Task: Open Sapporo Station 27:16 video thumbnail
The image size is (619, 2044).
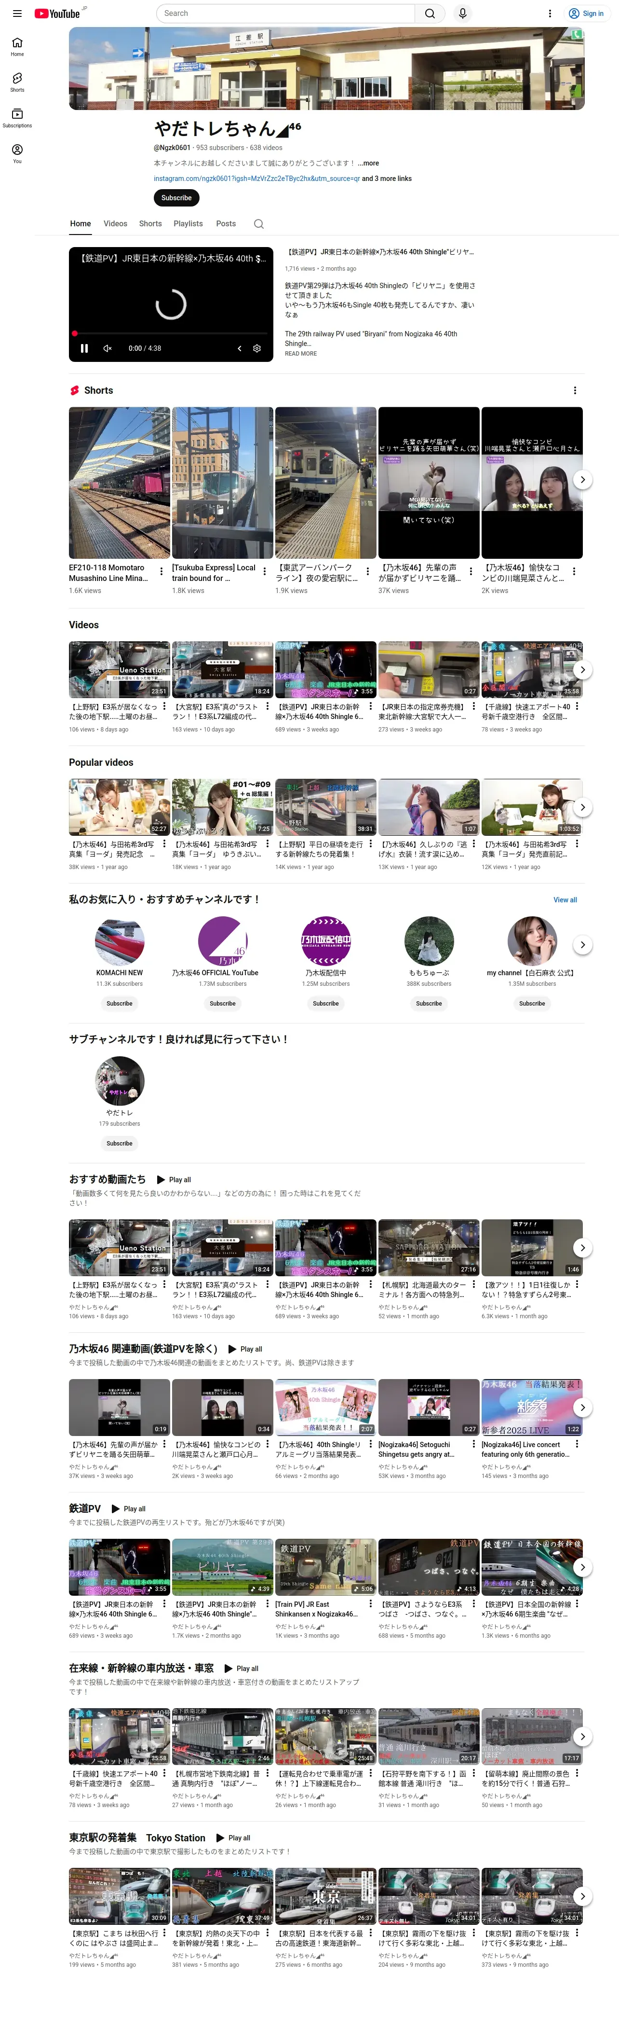Action: [x=429, y=1247]
